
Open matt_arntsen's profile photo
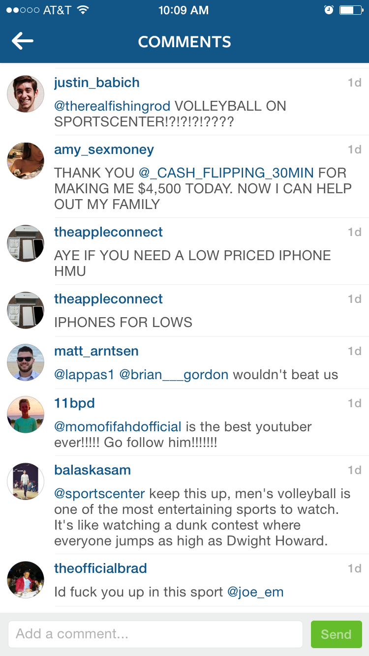tap(26, 362)
